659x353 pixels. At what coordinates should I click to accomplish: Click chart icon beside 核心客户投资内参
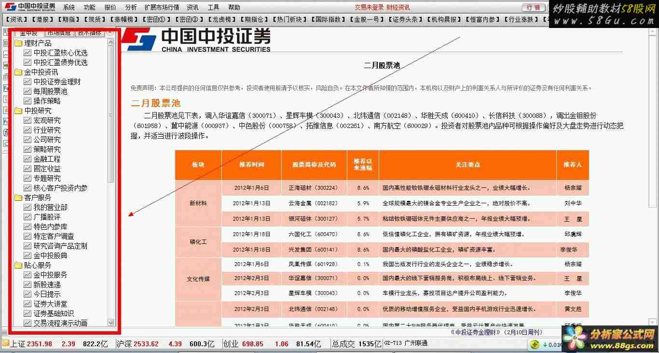[x=27, y=188]
